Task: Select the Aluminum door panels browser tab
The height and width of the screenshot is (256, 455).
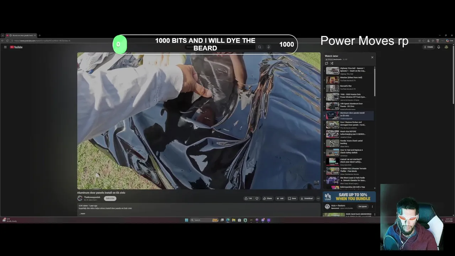Action: tap(21, 36)
